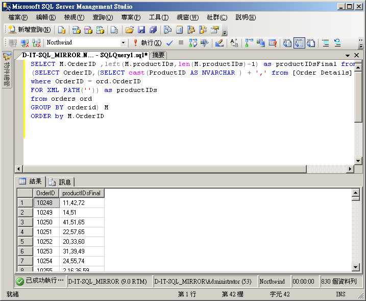Open the 社群(C) Community menu

pyautogui.click(x=217, y=17)
